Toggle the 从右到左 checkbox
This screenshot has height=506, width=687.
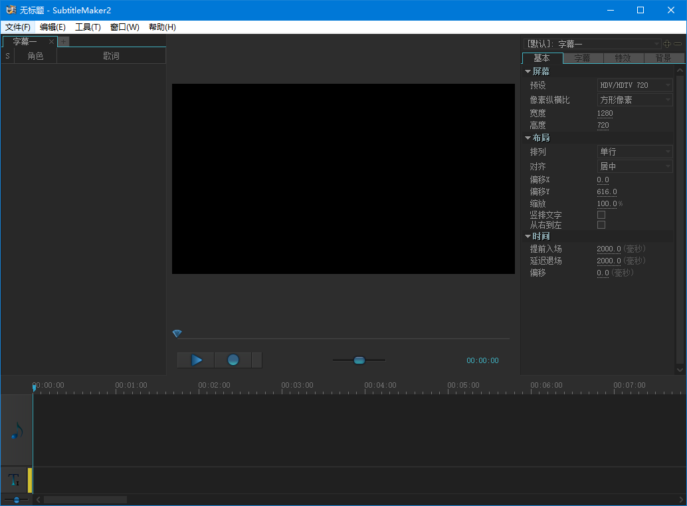(x=601, y=225)
